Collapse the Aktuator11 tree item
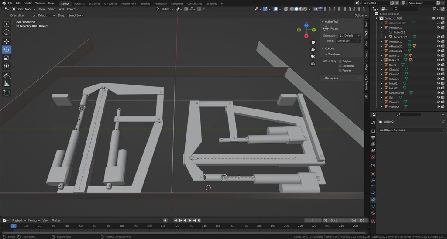The image size is (447, 239). pos(382,27)
